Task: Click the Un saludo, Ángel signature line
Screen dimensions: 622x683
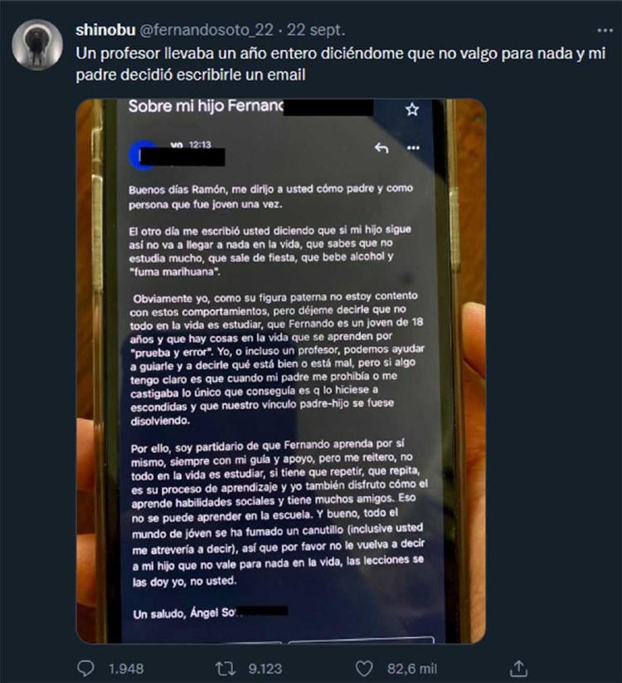Action: pyautogui.click(x=185, y=613)
